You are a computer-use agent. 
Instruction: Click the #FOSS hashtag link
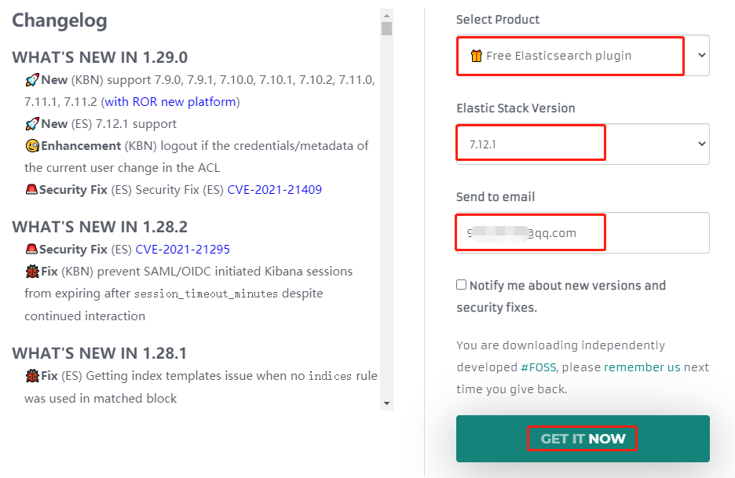(538, 367)
